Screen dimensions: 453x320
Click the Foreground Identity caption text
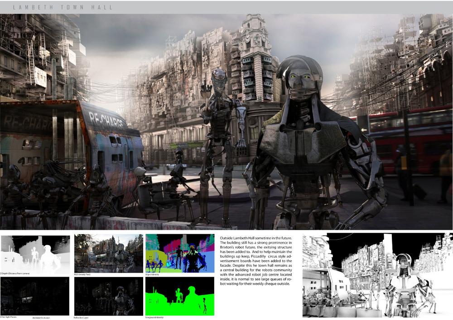pyautogui.click(x=155, y=318)
